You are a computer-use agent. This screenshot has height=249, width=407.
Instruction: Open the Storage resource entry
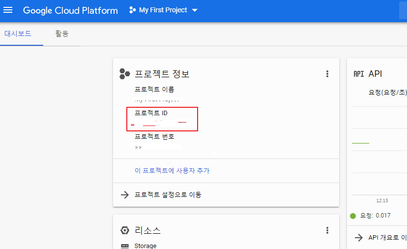pos(145,246)
